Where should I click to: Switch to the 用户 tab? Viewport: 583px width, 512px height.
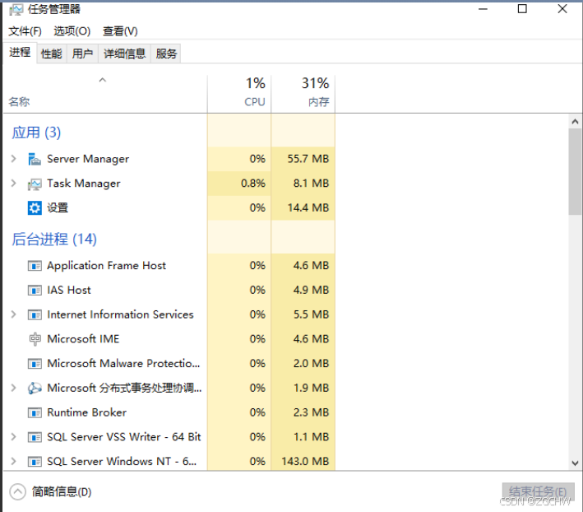tap(82, 54)
